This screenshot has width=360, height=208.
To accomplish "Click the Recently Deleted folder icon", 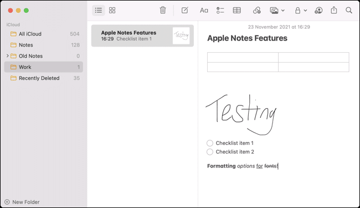I will [13, 78].
